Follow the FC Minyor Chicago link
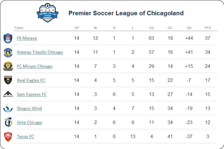 (x=35, y=66)
